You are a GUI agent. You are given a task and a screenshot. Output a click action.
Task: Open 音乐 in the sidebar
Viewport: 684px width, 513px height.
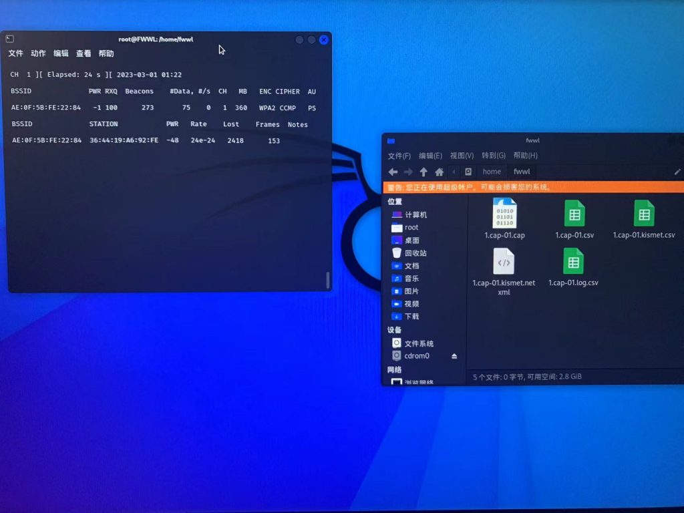[405, 279]
